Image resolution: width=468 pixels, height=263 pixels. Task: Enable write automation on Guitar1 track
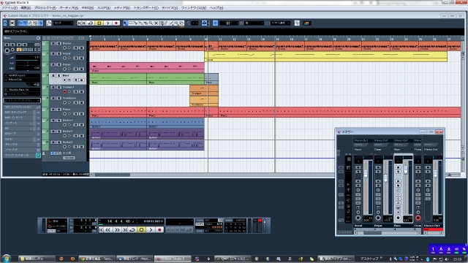81,125
